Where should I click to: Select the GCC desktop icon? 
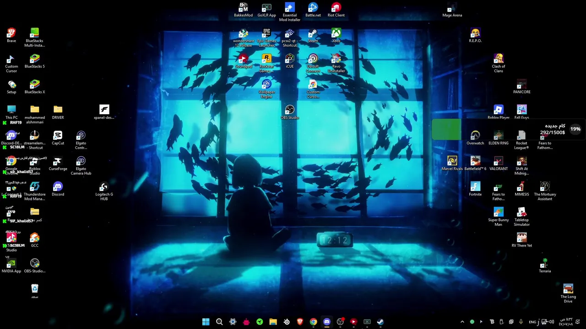tap(34, 240)
